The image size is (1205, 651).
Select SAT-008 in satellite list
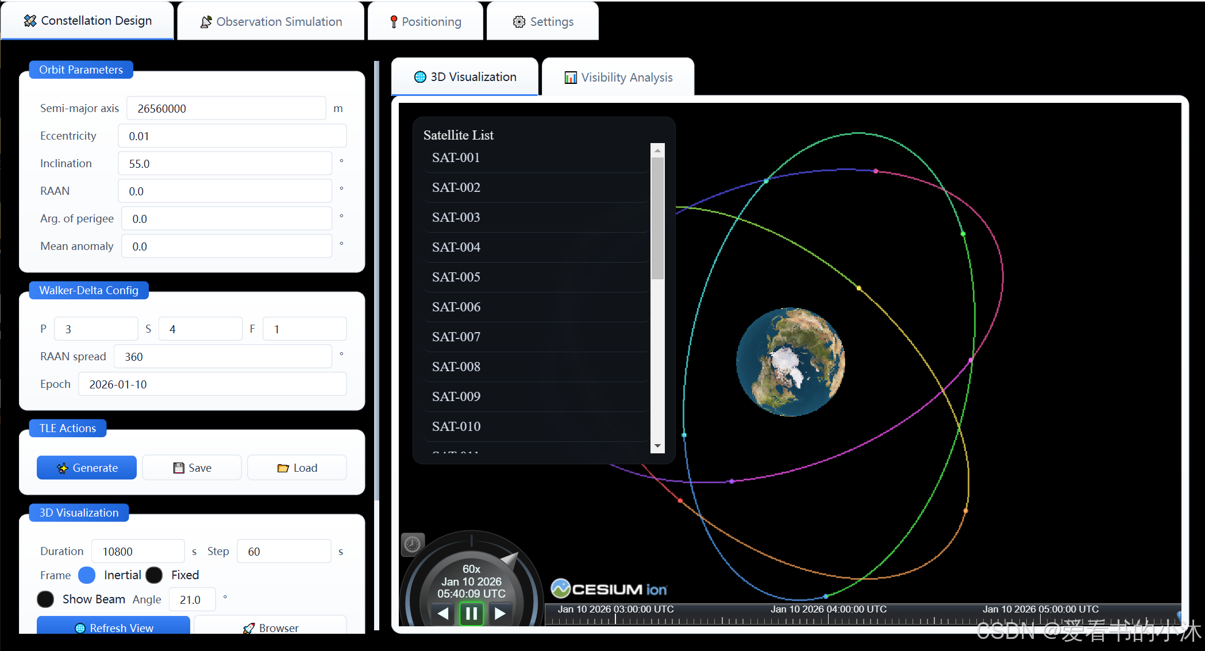(x=536, y=367)
